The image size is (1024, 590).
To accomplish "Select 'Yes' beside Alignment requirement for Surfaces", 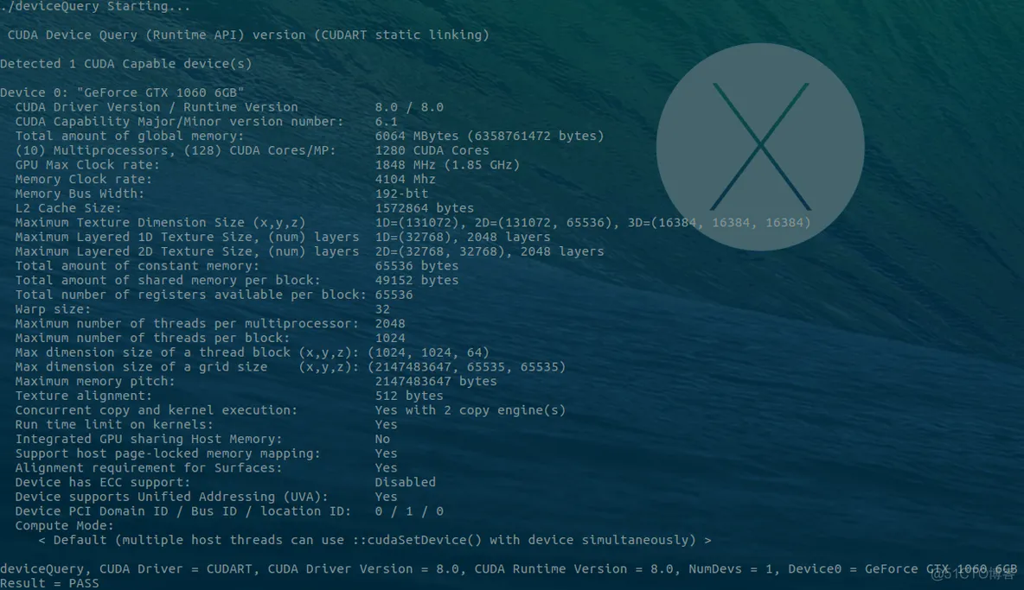I will tap(386, 467).
